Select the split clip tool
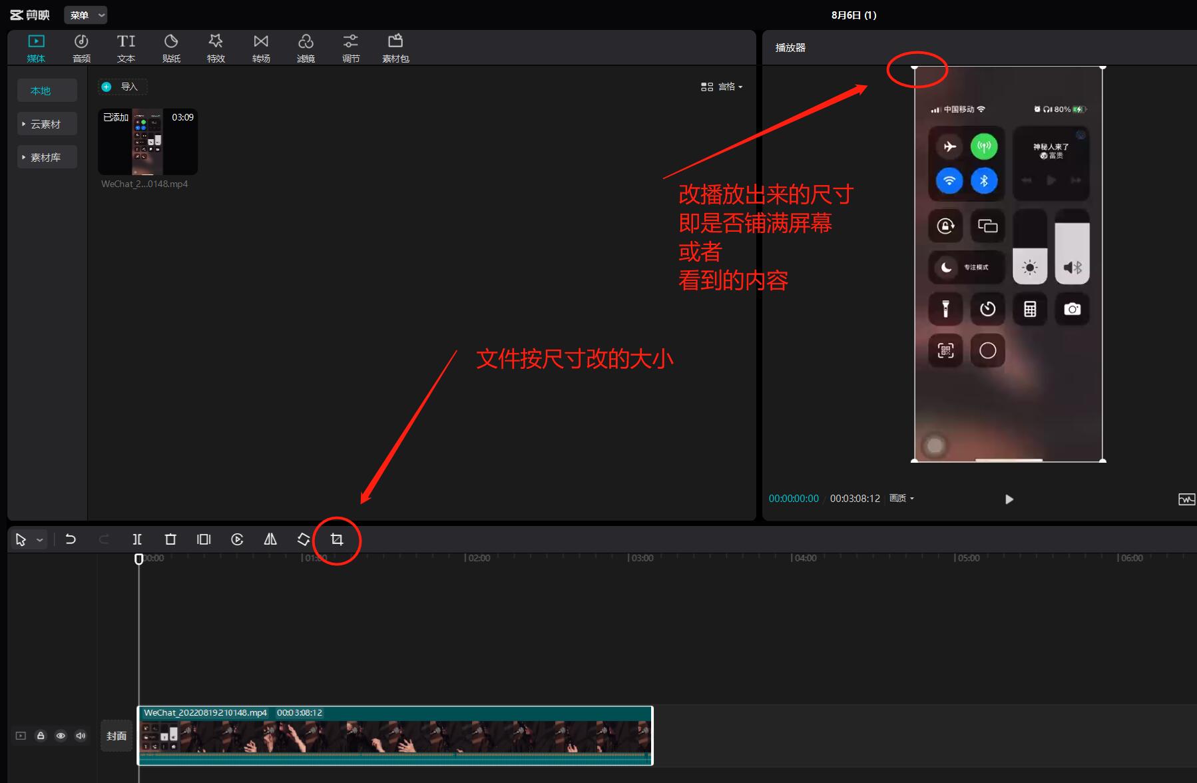The image size is (1197, 783). click(137, 539)
